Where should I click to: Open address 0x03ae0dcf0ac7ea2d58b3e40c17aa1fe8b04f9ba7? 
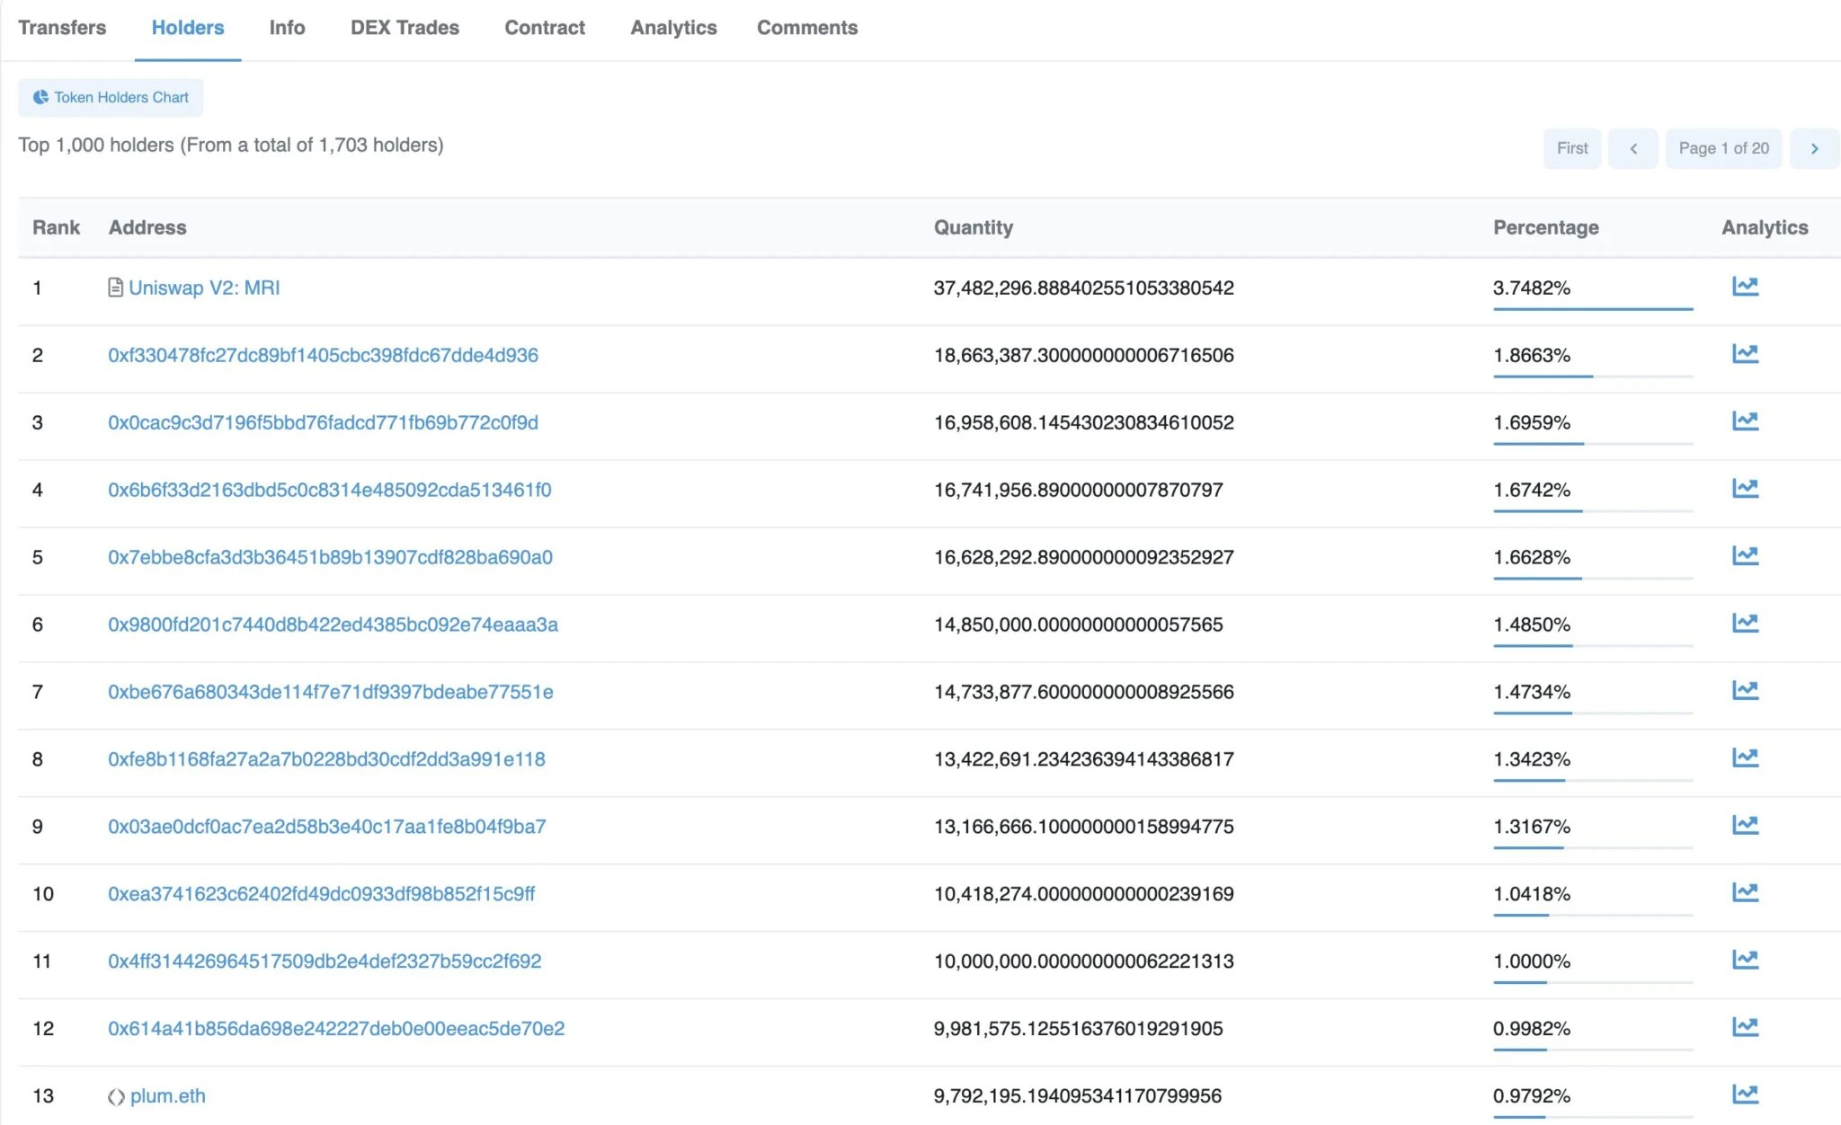point(327,827)
